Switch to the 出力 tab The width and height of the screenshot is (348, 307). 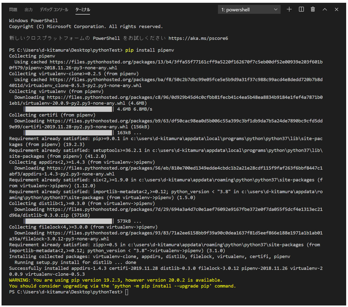[29, 9]
